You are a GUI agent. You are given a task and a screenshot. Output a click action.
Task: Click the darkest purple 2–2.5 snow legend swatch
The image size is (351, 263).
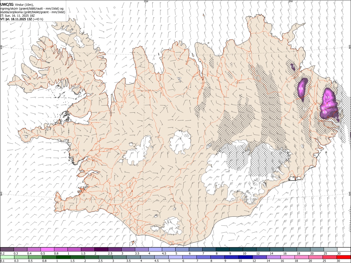point(101,249)
